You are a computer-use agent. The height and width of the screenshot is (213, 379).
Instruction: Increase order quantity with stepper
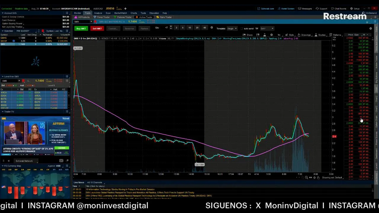pos(171,27)
